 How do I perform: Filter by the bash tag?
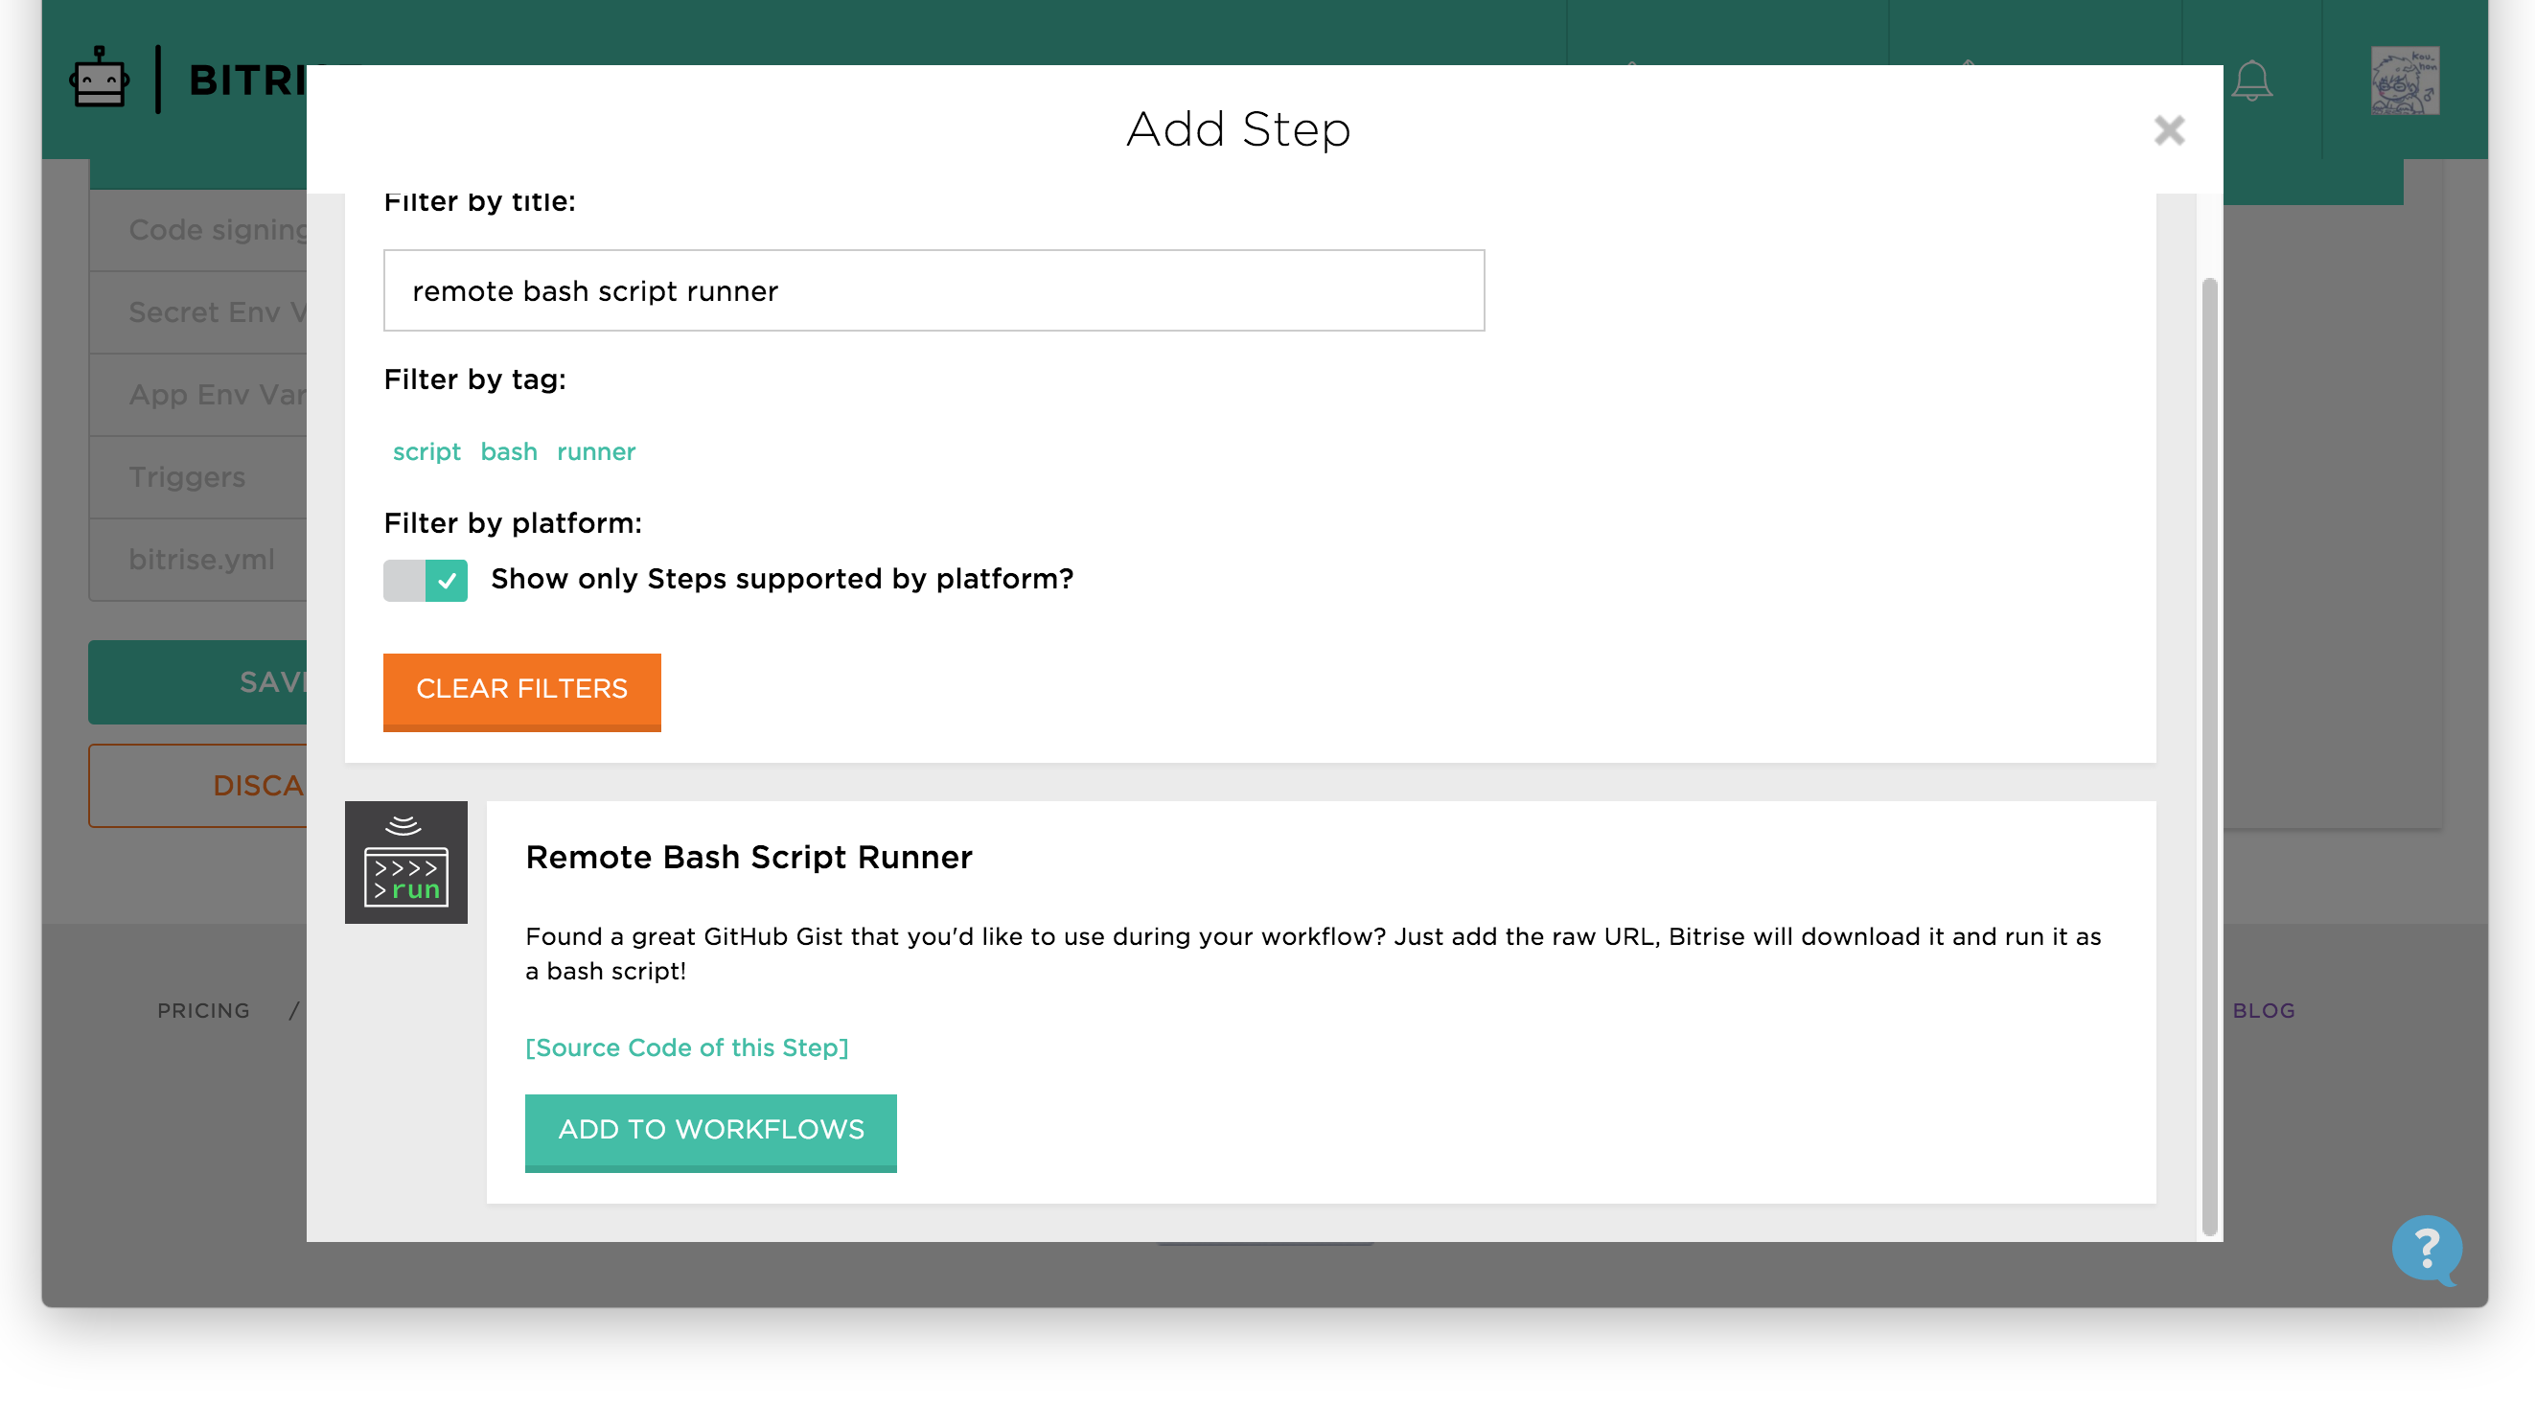click(509, 451)
